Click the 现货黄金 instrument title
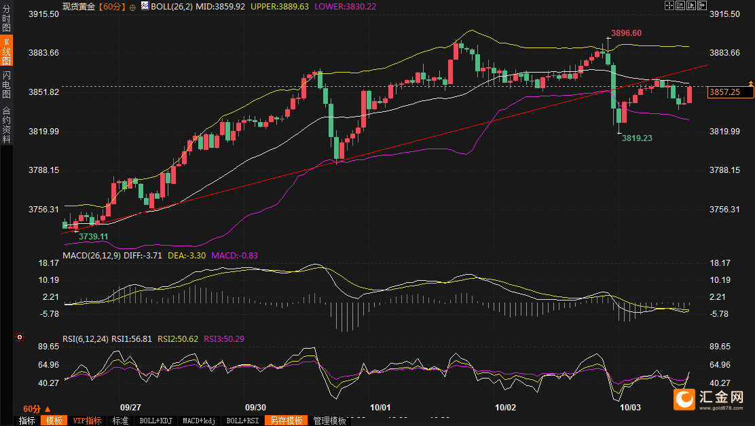755x426 pixels. (x=79, y=7)
